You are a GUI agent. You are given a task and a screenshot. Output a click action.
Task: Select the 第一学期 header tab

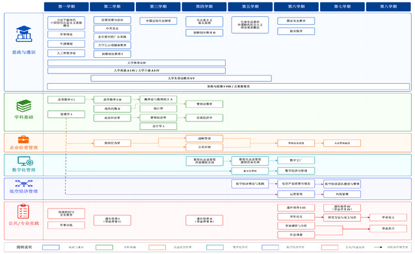66,6
